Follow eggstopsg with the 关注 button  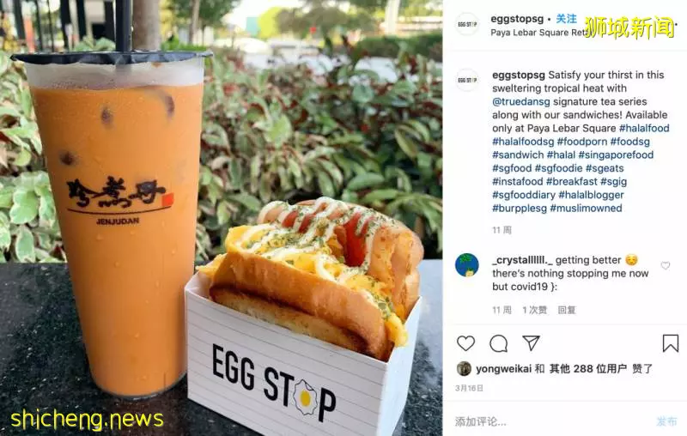[x=566, y=19]
